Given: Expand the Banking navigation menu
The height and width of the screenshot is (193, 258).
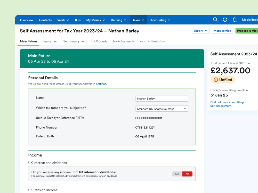Looking at the screenshot, I should pos(118,20).
